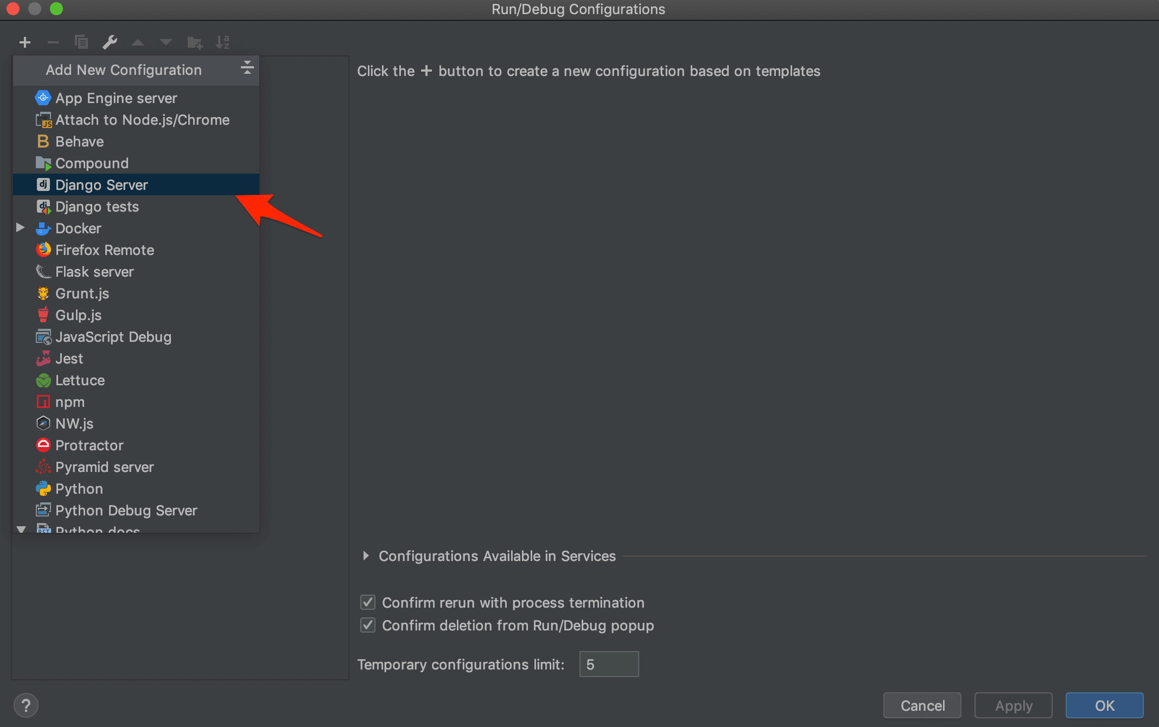
Task: Click the collapse icon in the Add New Configuration header
Action: (247, 68)
